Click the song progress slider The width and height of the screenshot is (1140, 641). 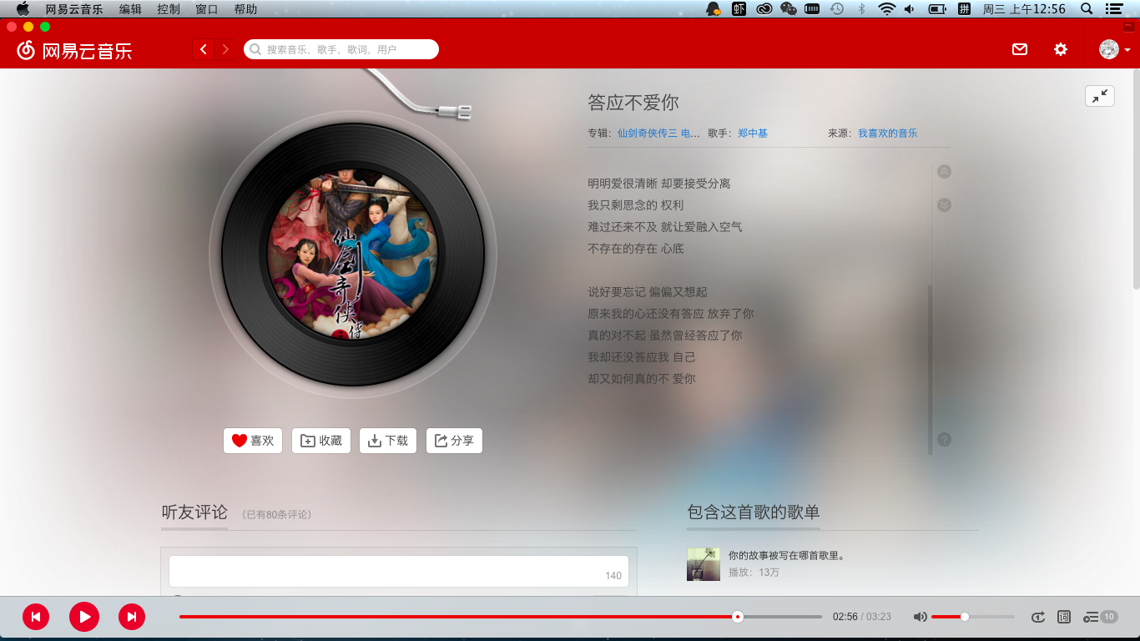click(501, 617)
